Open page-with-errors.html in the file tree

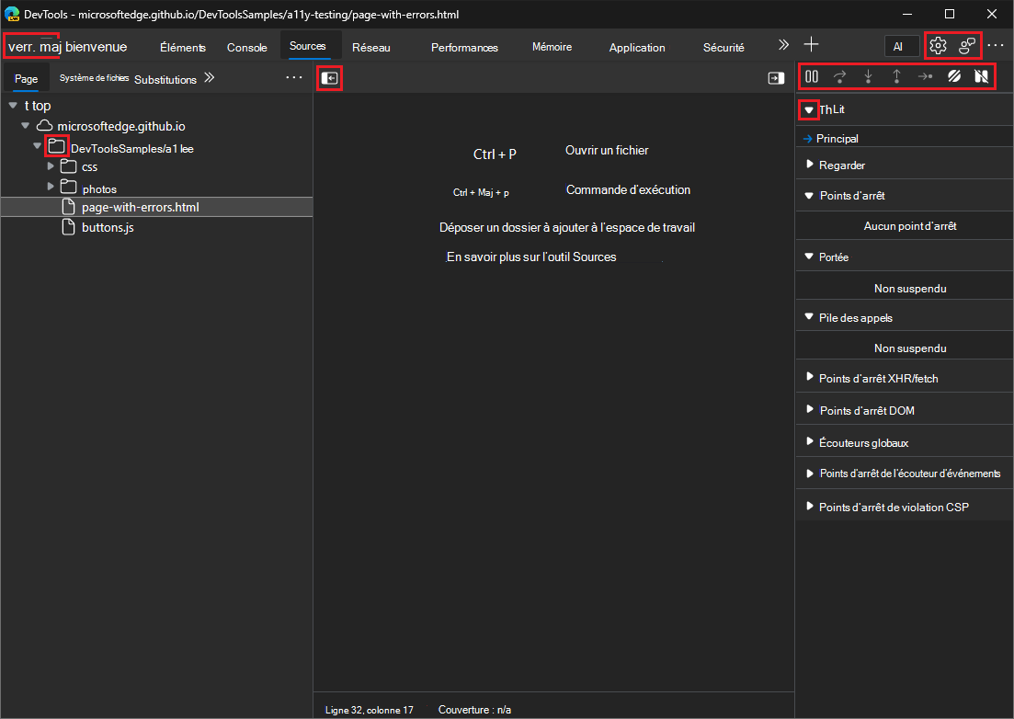click(141, 207)
